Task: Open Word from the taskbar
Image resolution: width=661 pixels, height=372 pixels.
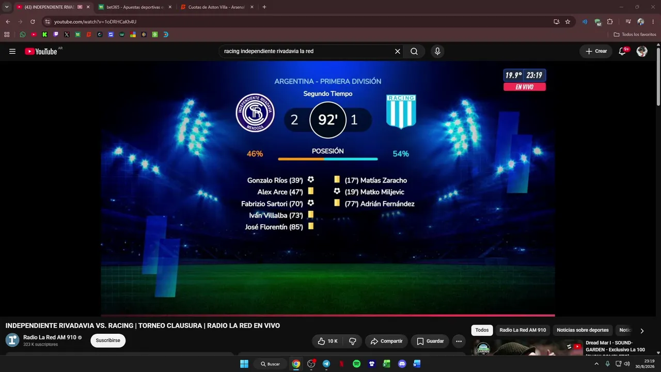Action: pyautogui.click(x=417, y=364)
